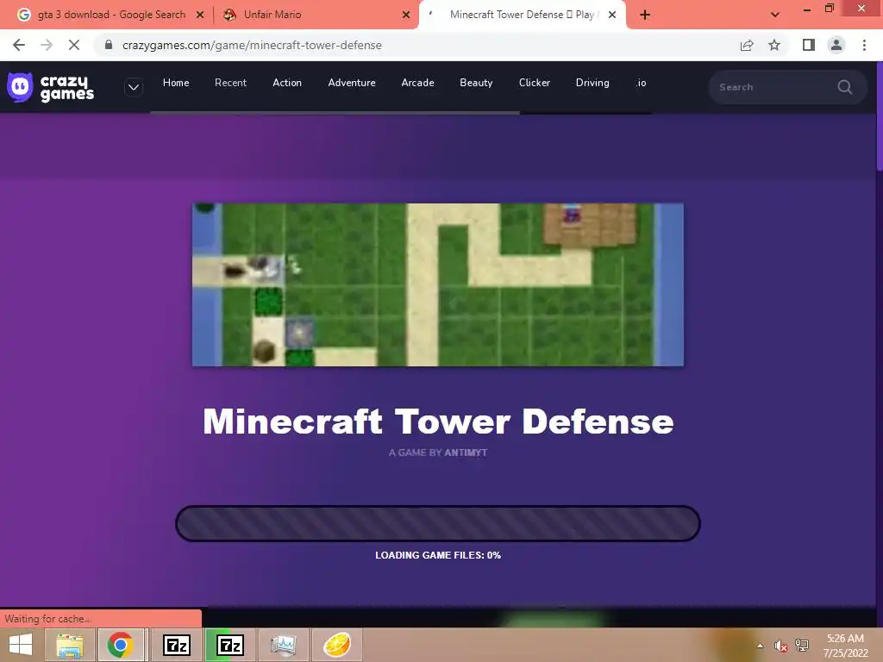Open the highlighted second 7-Zip icon
The image size is (883, 662).
click(x=229, y=645)
